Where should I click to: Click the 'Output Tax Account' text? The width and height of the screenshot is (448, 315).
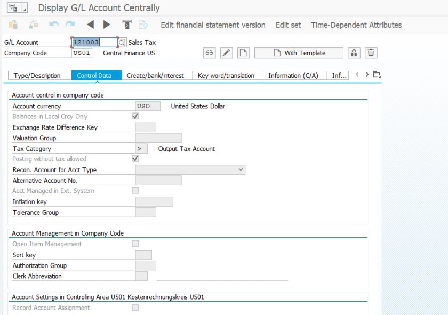tap(187, 149)
